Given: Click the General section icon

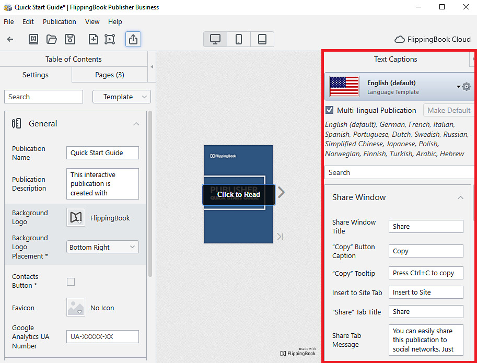Looking at the screenshot, I should tap(16, 123).
